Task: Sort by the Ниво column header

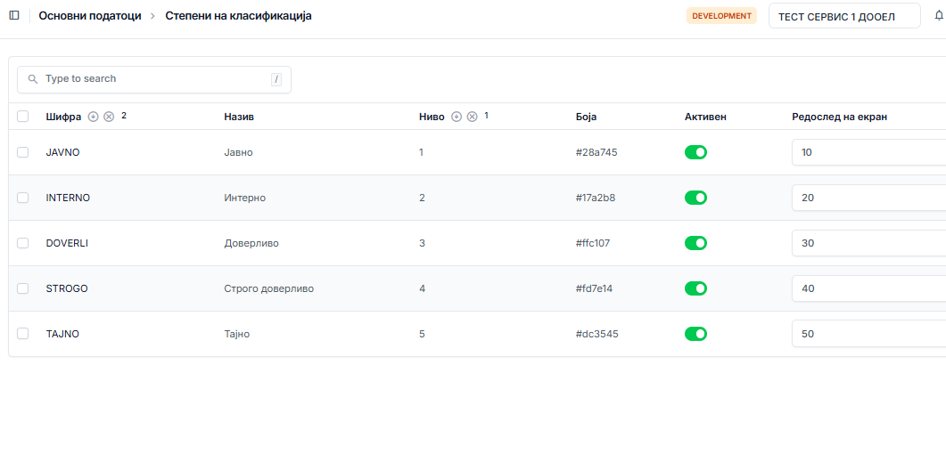Action: [x=432, y=117]
